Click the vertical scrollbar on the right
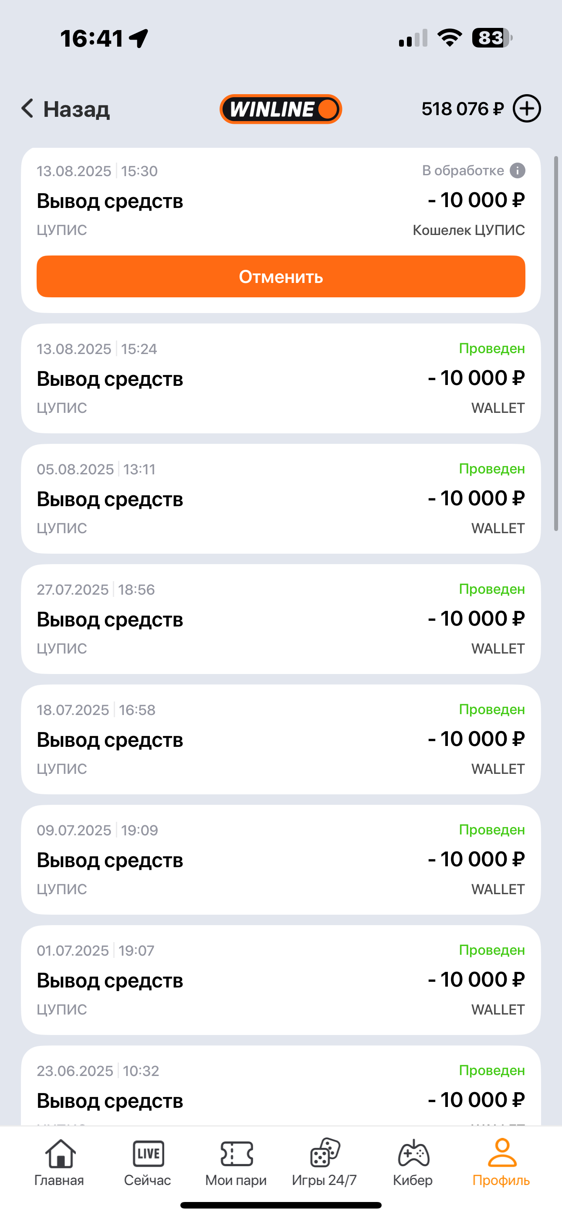This screenshot has height=1219, width=562. coord(556,344)
